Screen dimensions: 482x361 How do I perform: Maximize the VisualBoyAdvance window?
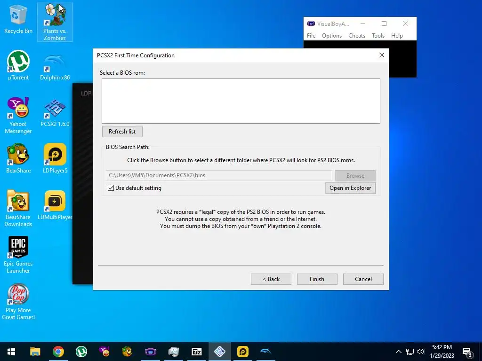[384, 24]
